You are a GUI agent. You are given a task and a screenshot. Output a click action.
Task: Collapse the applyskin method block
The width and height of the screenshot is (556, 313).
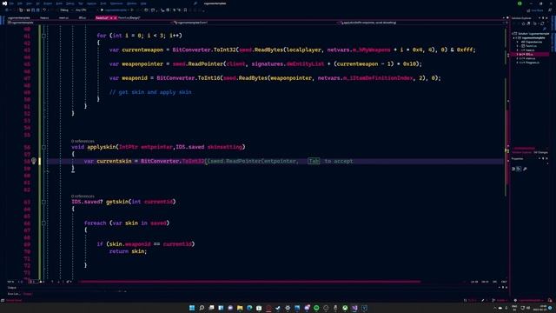tap(44, 147)
